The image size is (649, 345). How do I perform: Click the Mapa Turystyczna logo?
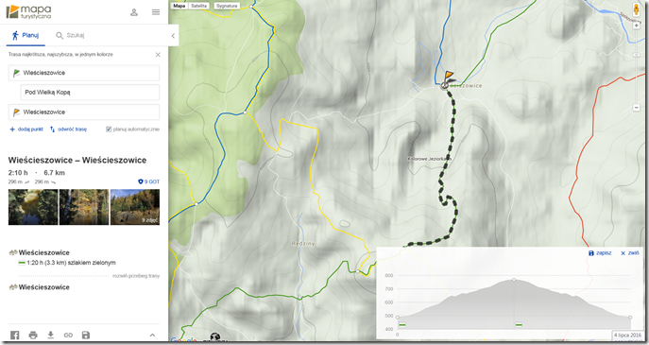pos(29,11)
